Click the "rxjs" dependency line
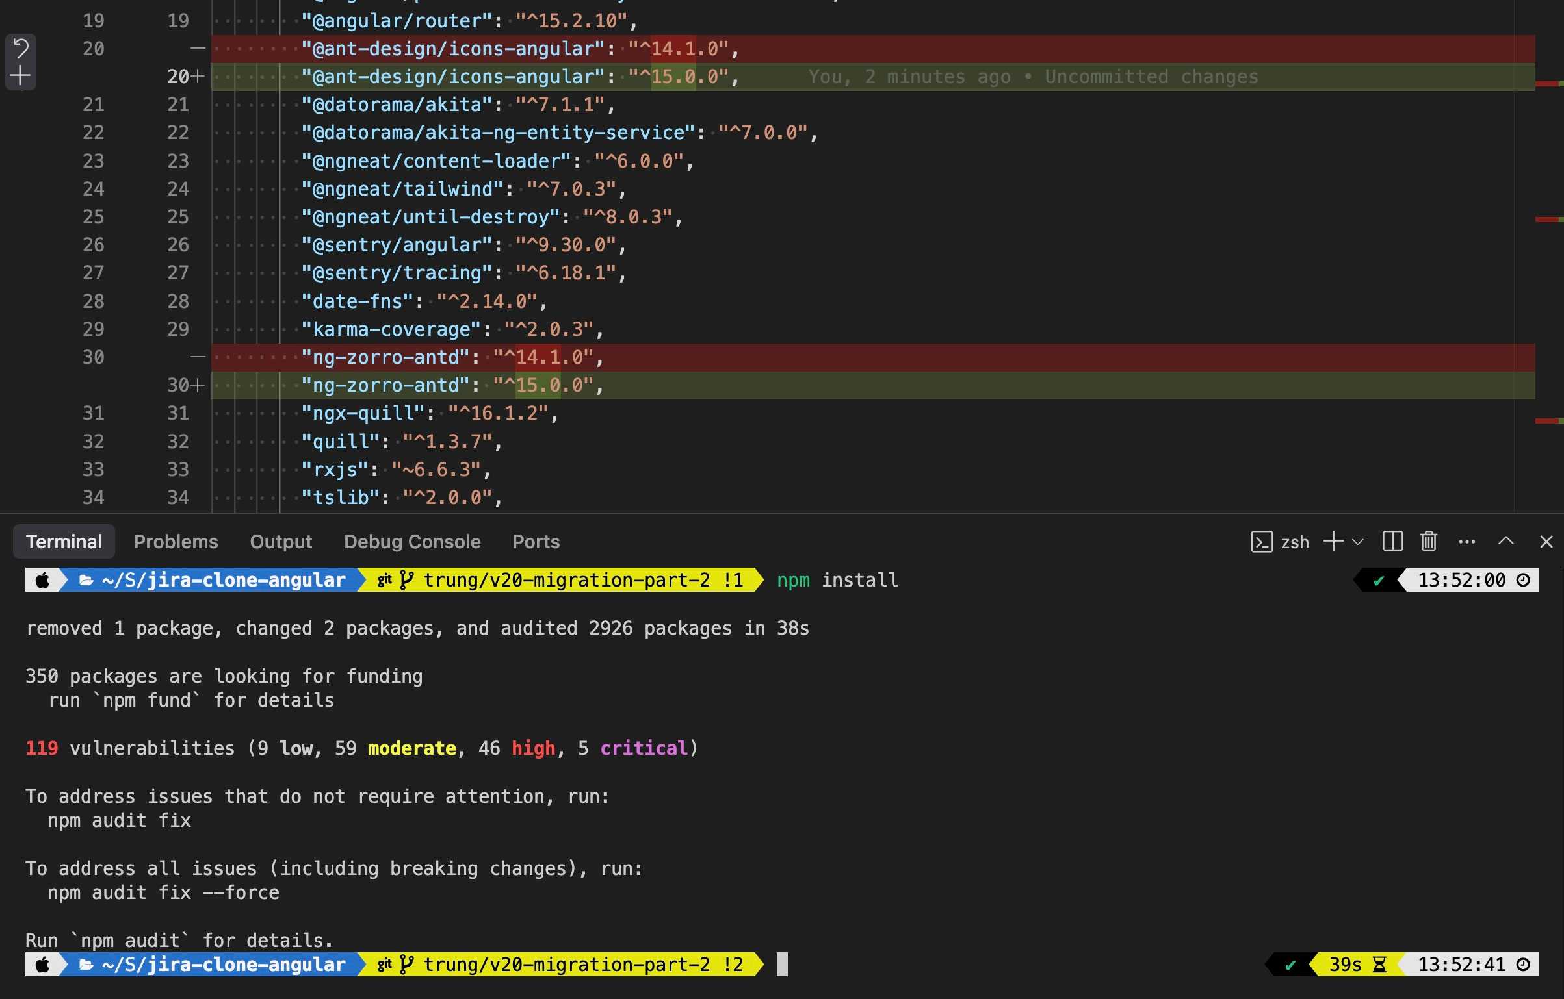Screen dimensions: 1564x999 (396, 470)
